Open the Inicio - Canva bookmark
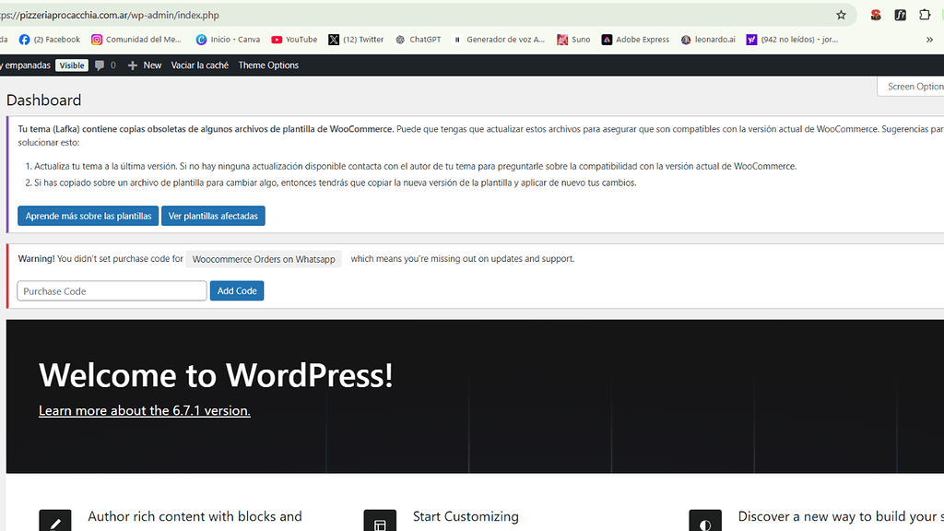This screenshot has height=531, width=944. [229, 40]
